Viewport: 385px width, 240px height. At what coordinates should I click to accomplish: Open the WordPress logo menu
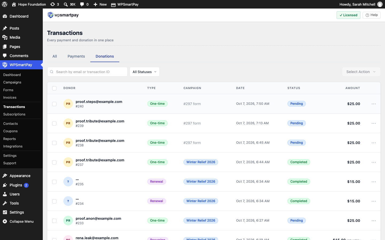5,4
